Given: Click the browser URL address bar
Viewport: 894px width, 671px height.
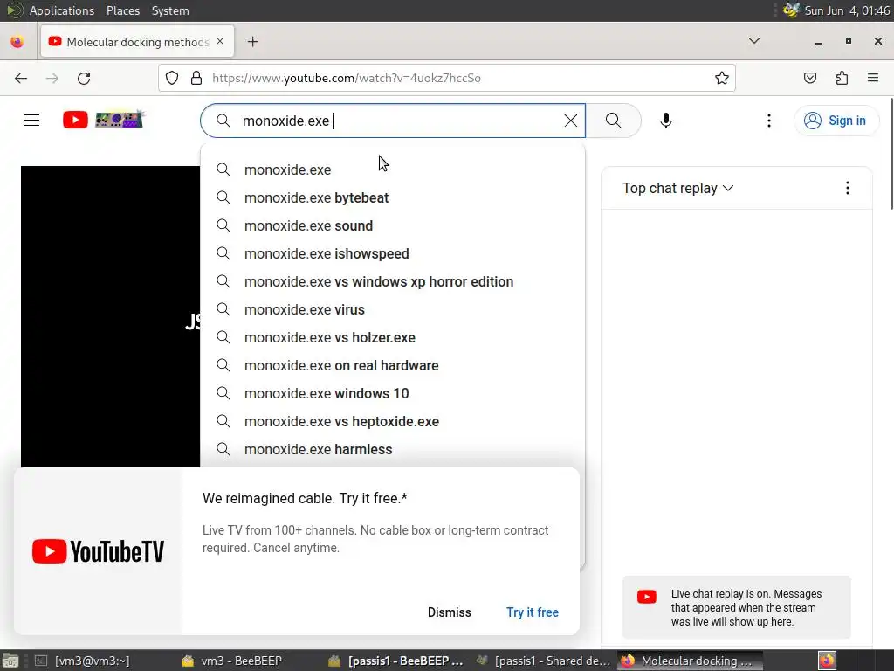Looking at the screenshot, I should tap(447, 78).
